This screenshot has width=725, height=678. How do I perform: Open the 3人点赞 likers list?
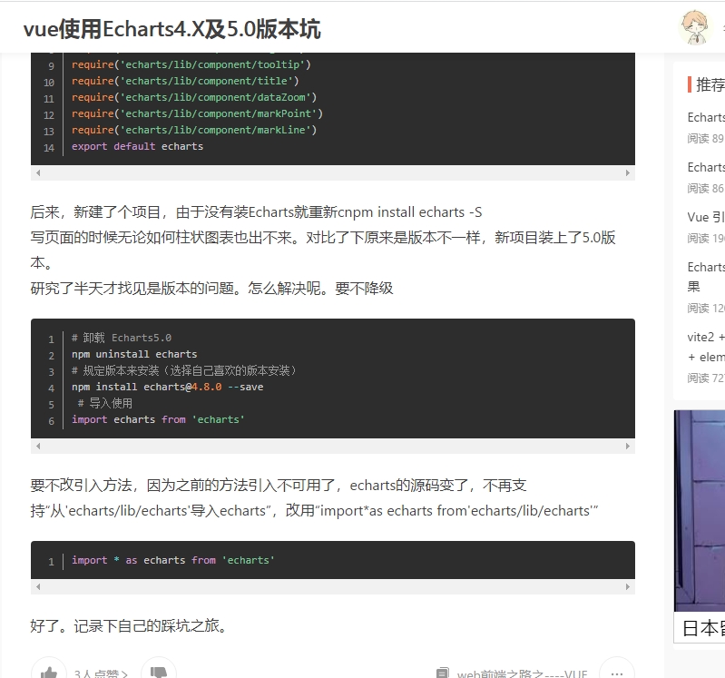[x=101, y=673]
